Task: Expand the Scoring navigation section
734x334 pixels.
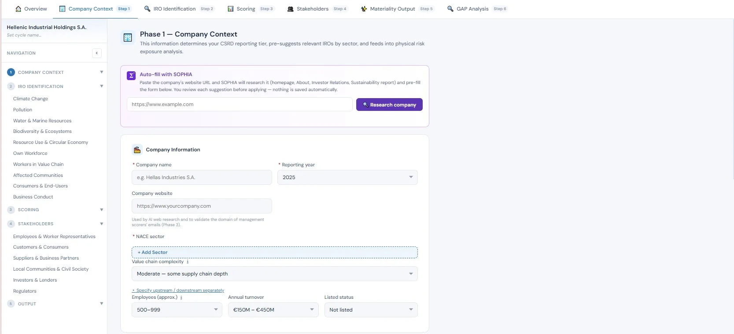Action: coord(102,210)
